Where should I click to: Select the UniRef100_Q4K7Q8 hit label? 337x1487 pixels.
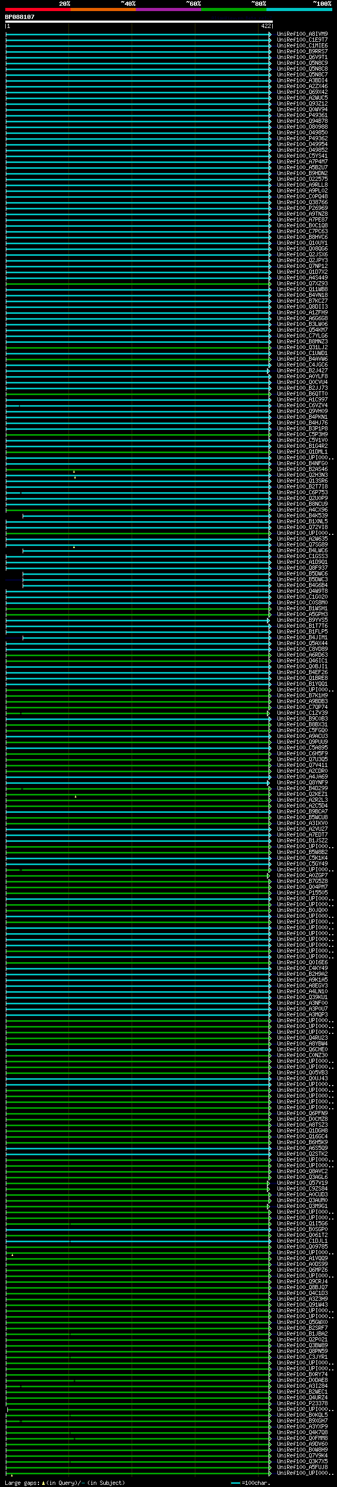(302, 1433)
